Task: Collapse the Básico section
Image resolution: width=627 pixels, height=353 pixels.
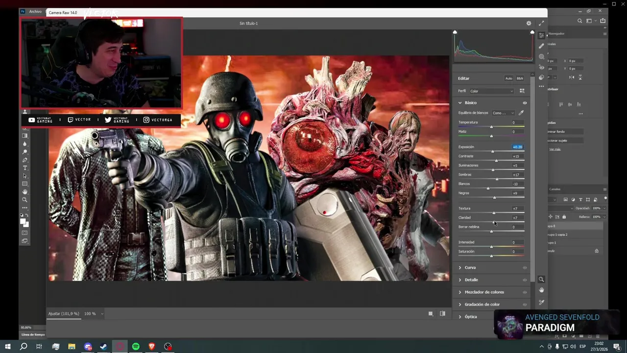Action: 460,103
